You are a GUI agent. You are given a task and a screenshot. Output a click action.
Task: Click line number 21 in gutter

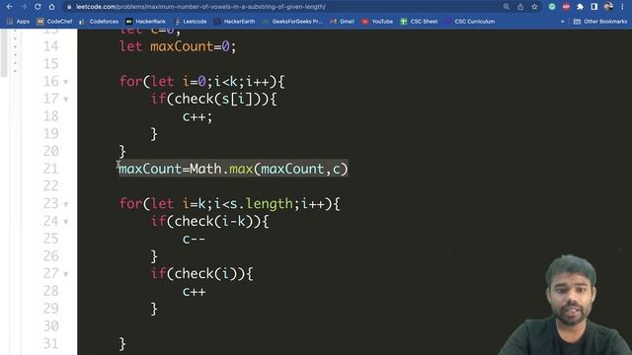(x=50, y=169)
